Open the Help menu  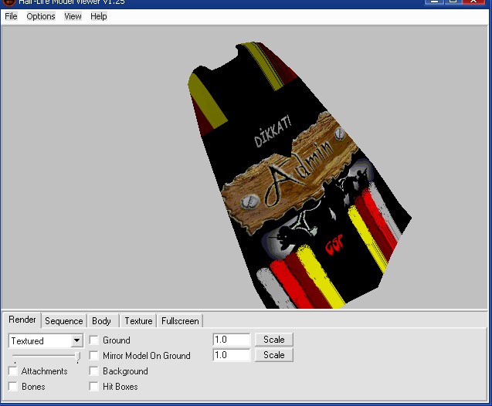tap(99, 16)
